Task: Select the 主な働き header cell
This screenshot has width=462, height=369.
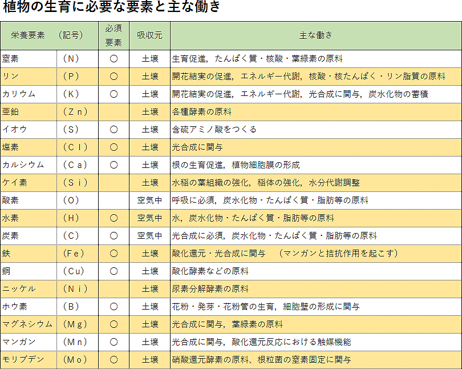Action: coord(316,35)
